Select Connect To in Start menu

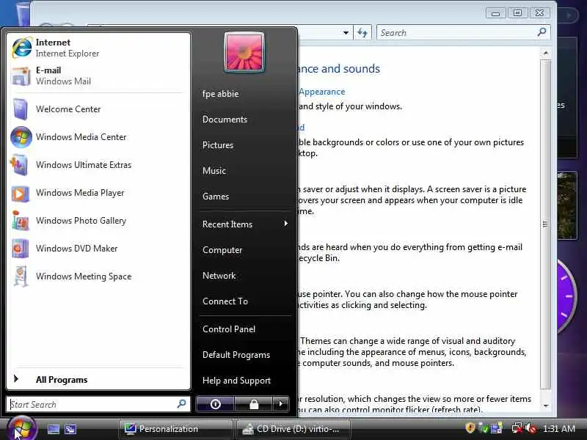click(225, 301)
